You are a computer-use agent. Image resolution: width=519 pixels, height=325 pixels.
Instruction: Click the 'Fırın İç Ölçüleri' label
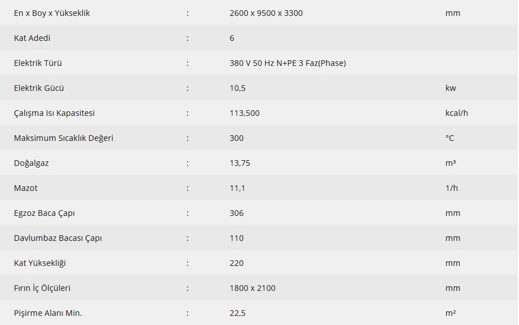42,288
